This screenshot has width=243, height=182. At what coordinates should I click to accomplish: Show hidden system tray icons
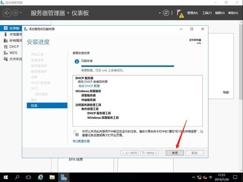tap(193, 177)
